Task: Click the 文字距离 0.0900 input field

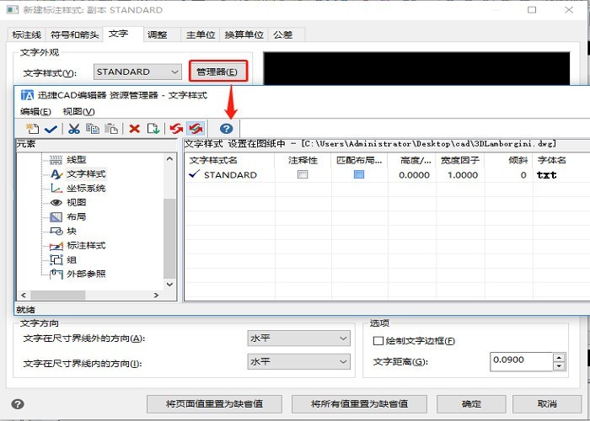Action: [521, 361]
